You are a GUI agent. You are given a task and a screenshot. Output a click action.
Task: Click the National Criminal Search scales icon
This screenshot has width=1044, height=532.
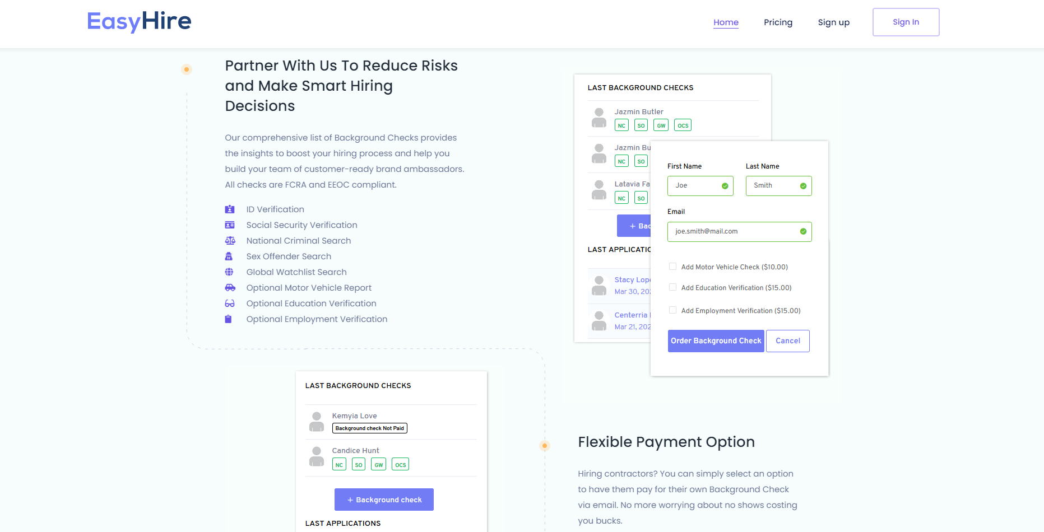tap(230, 241)
